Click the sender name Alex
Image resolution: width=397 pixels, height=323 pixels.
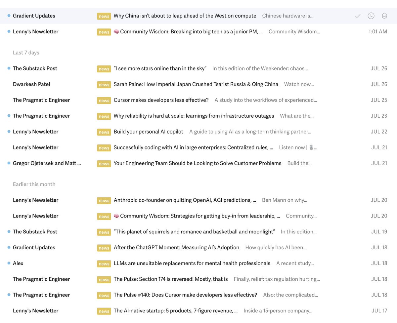coord(18,263)
